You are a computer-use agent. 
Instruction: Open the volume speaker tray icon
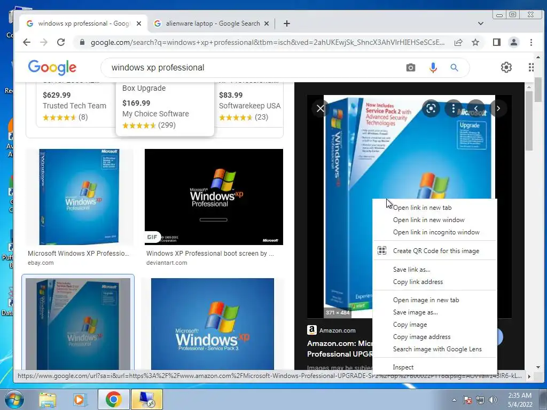[x=493, y=400]
